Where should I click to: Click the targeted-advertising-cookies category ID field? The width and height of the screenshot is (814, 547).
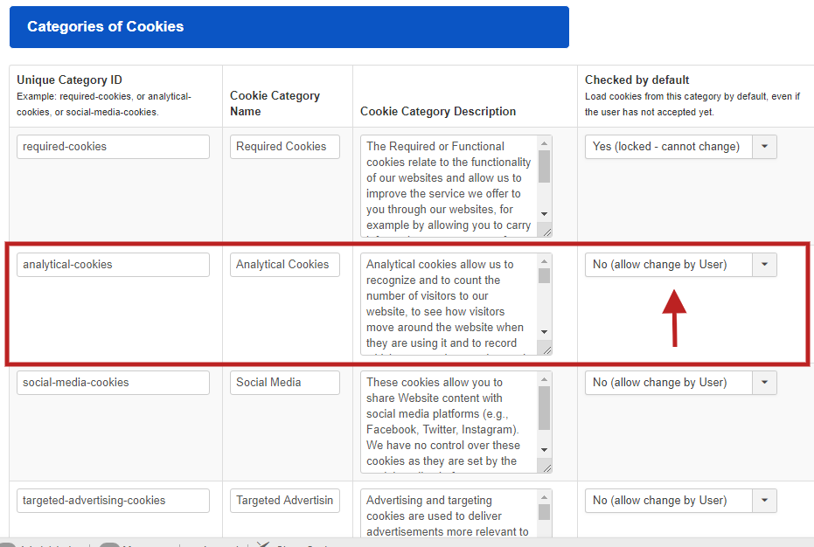click(113, 501)
